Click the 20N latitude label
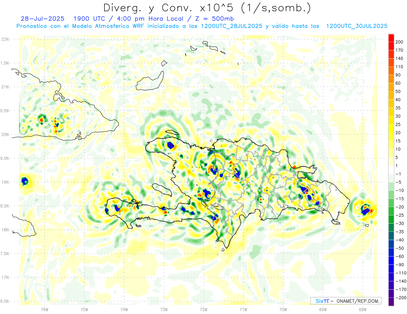Viewport: 407px width, 314px height. (x=5, y=134)
